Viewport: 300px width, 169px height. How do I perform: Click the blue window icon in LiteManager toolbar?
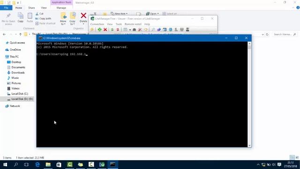click(165, 30)
